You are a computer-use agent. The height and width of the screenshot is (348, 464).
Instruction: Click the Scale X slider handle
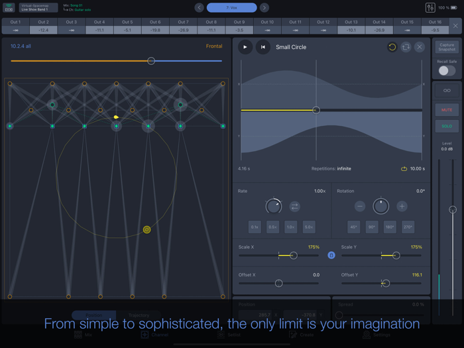(293, 255)
